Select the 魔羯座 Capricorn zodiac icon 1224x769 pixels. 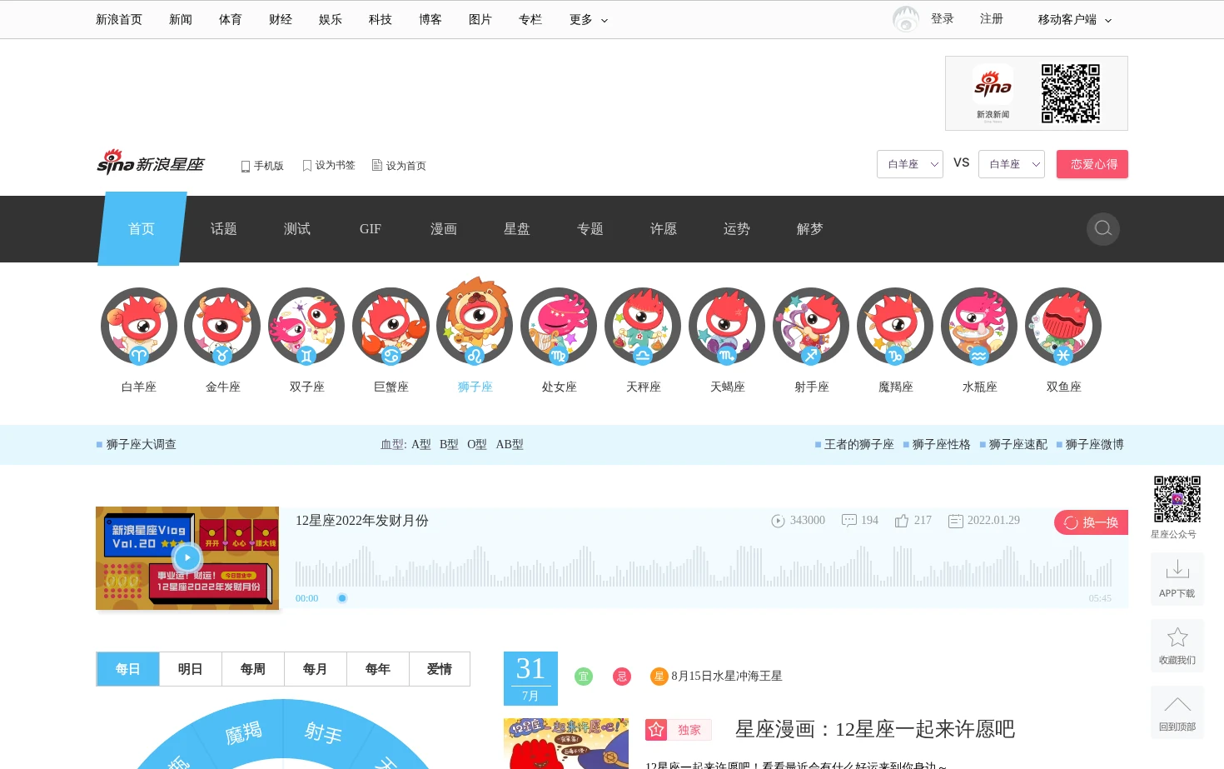tap(895, 327)
